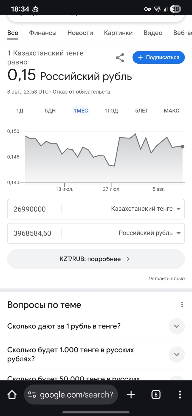This screenshot has height=416, width=192.
Task: Select the 1Д time range
Action: 20,111
